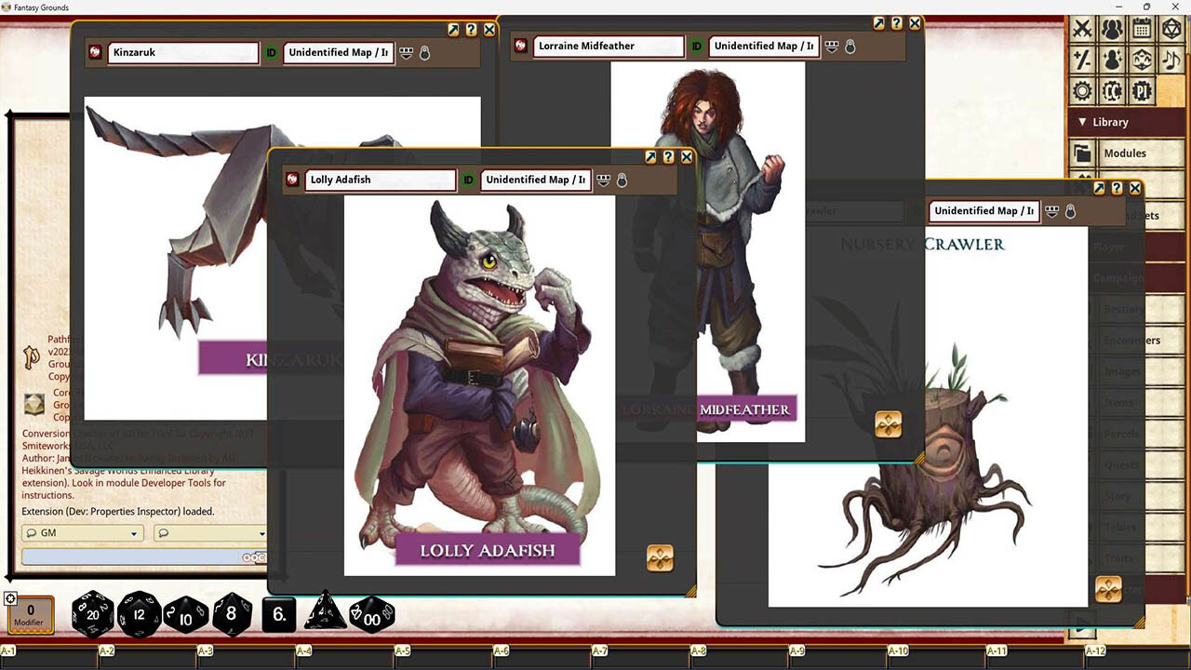
Task: Open the music notes sound tool
Action: 1172,59
